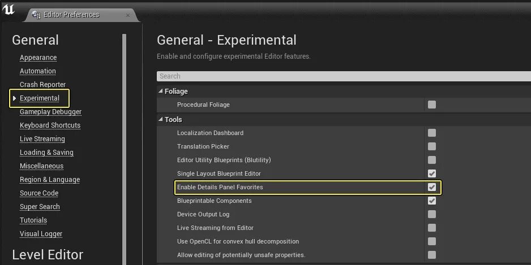
Task: Click the Editor Preferences tab icon
Action: click(x=37, y=15)
